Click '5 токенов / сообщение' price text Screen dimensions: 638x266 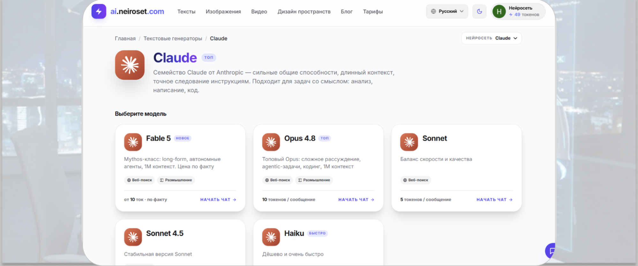pyautogui.click(x=426, y=200)
